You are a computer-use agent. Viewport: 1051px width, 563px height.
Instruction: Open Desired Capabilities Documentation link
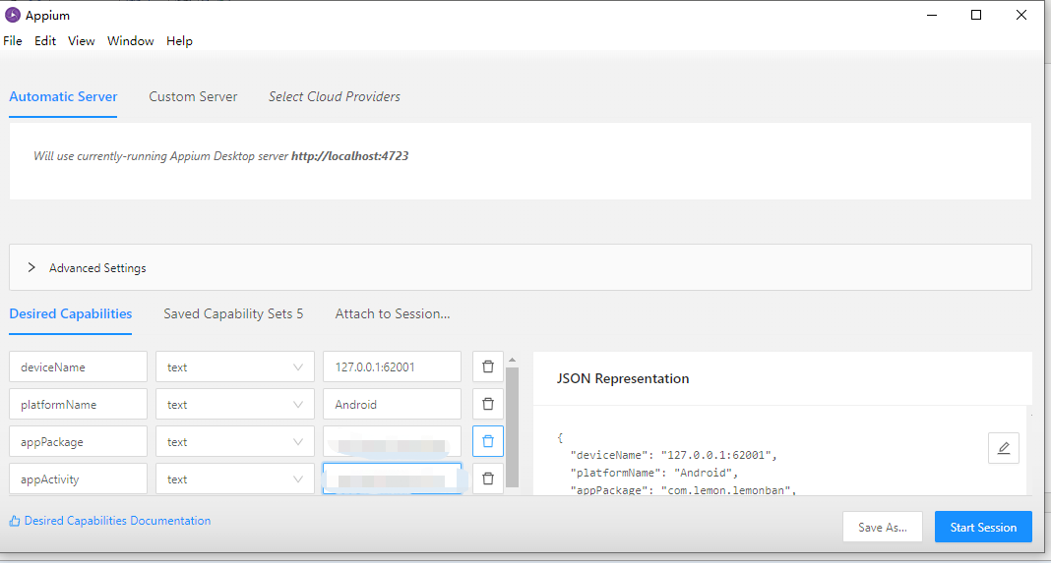click(117, 521)
